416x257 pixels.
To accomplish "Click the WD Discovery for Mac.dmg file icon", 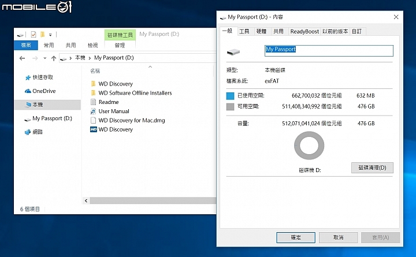I will [94, 120].
